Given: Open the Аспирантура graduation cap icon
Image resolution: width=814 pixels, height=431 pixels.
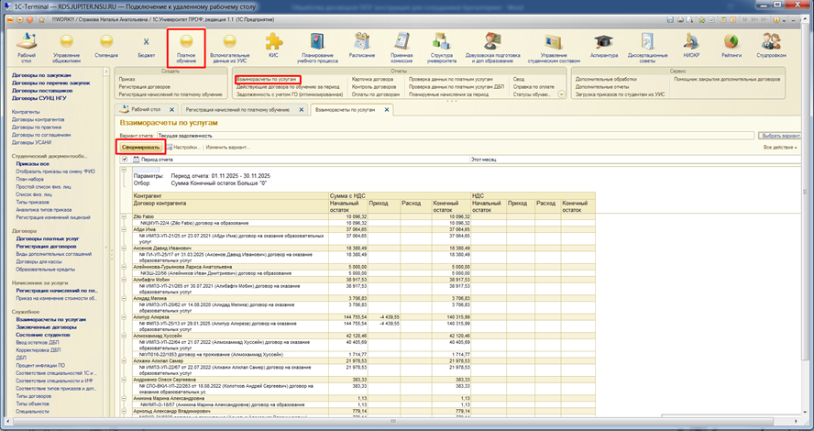Looking at the screenshot, I should pyautogui.click(x=603, y=43).
